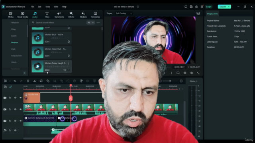The image size is (255, 143).
Task: Open the All filter dropdown
Action: pyautogui.click(x=90, y=23)
